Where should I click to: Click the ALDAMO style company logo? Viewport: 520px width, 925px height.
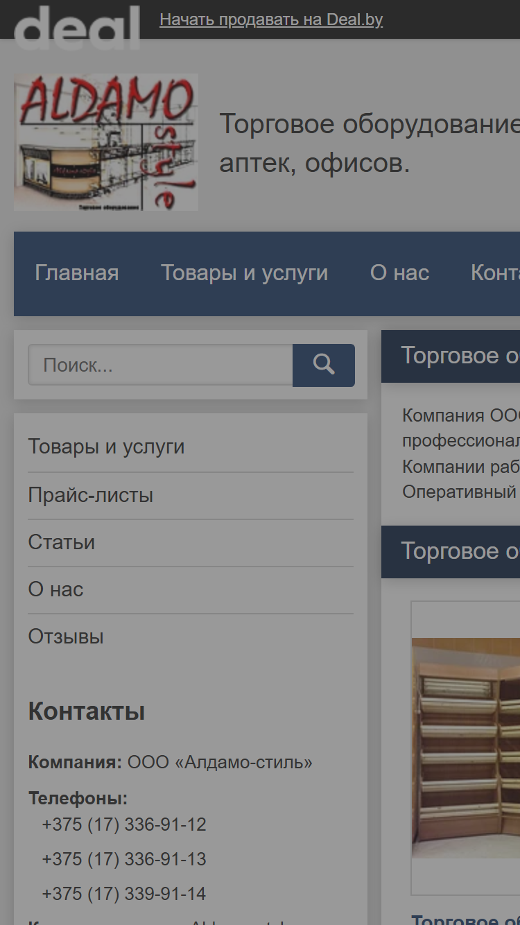[x=106, y=142]
